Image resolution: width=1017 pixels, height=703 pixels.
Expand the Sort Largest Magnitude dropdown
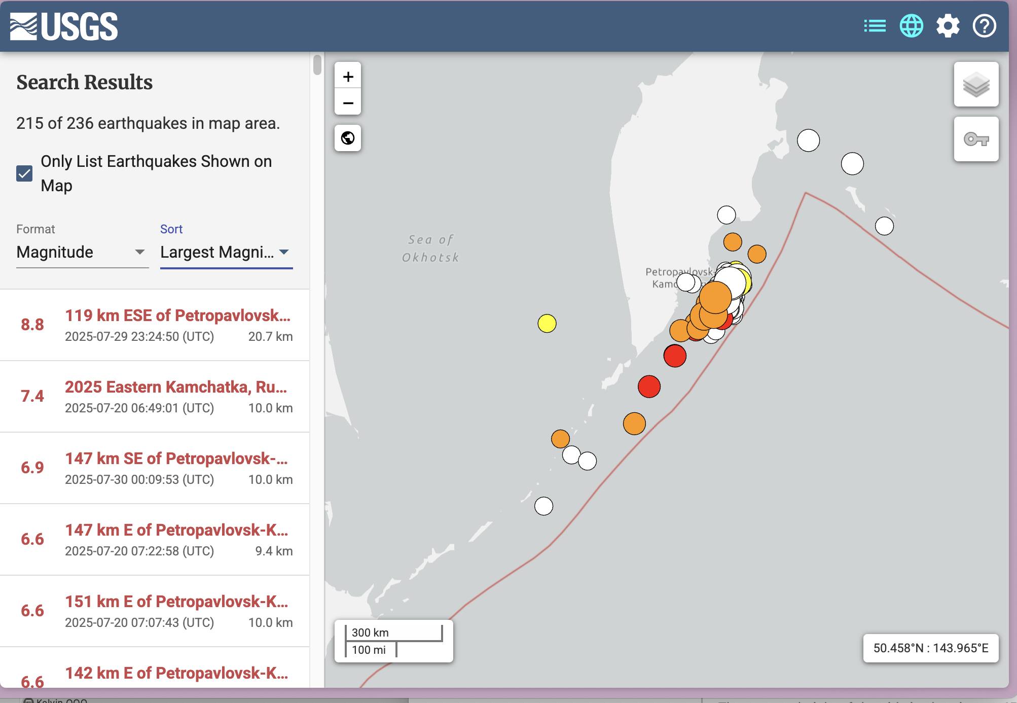(226, 252)
